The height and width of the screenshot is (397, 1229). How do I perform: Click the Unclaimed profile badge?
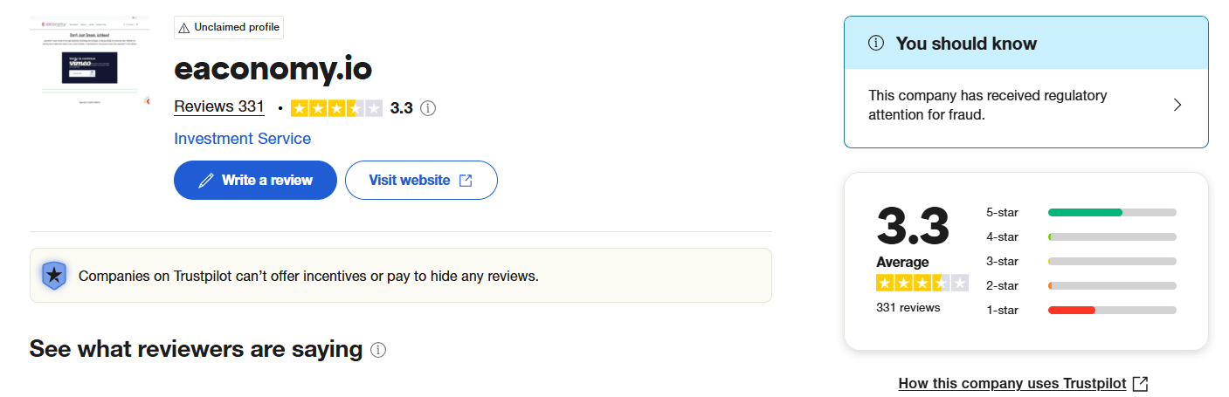click(229, 27)
